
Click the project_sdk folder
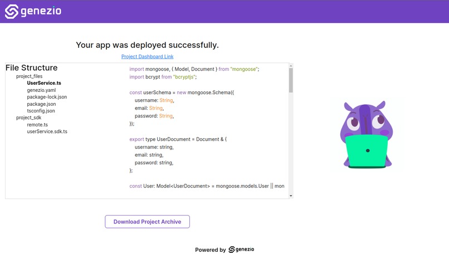(x=28, y=118)
